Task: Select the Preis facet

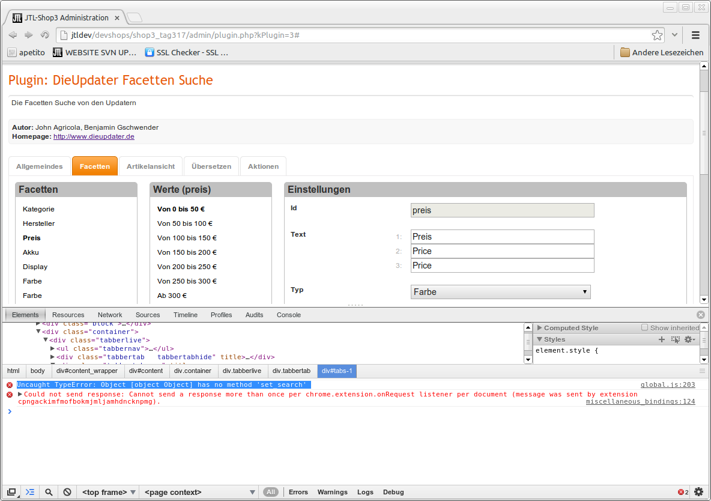Action: point(32,238)
